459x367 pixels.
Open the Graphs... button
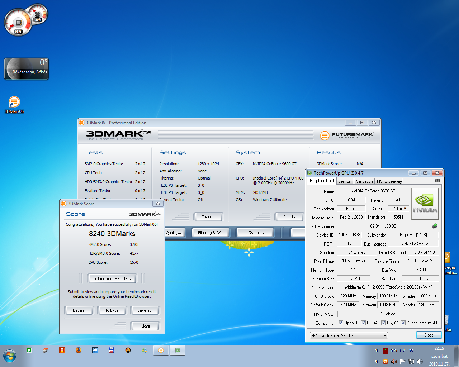[x=256, y=233]
